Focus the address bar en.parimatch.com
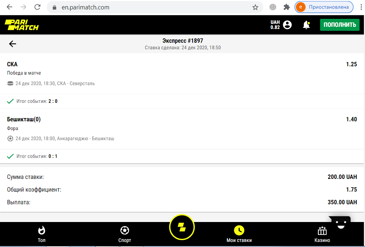 (x=155, y=7)
